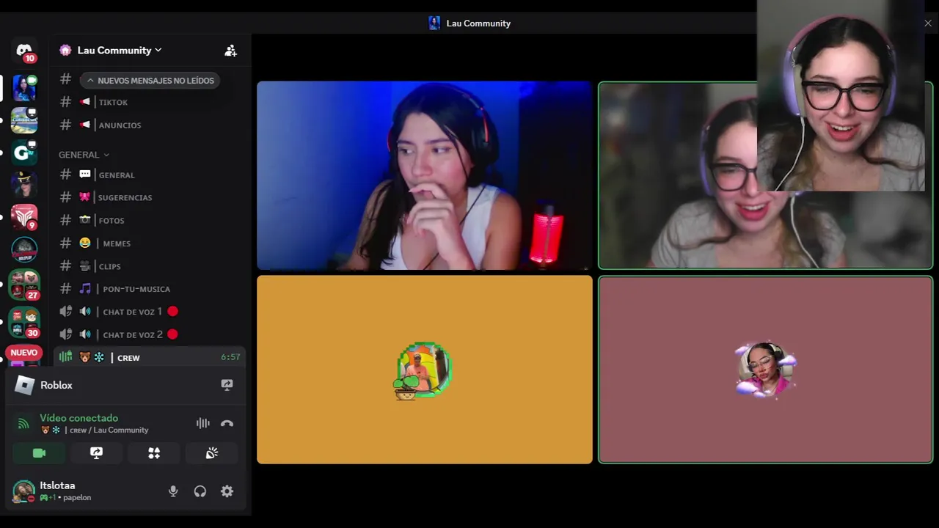Screen dimensions: 939x528
Task: Open activities launcher icon
Action: [x=154, y=453]
